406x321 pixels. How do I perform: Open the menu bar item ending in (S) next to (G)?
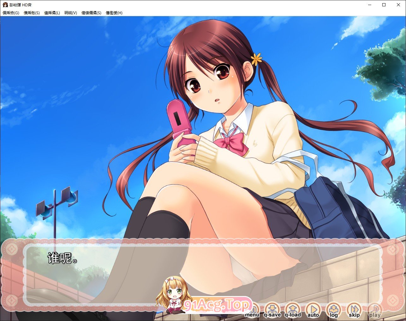[32, 13]
